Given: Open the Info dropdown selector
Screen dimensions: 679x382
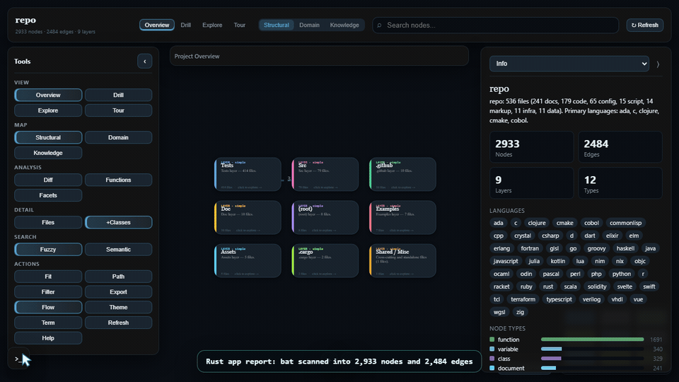Looking at the screenshot, I should coord(569,64).
